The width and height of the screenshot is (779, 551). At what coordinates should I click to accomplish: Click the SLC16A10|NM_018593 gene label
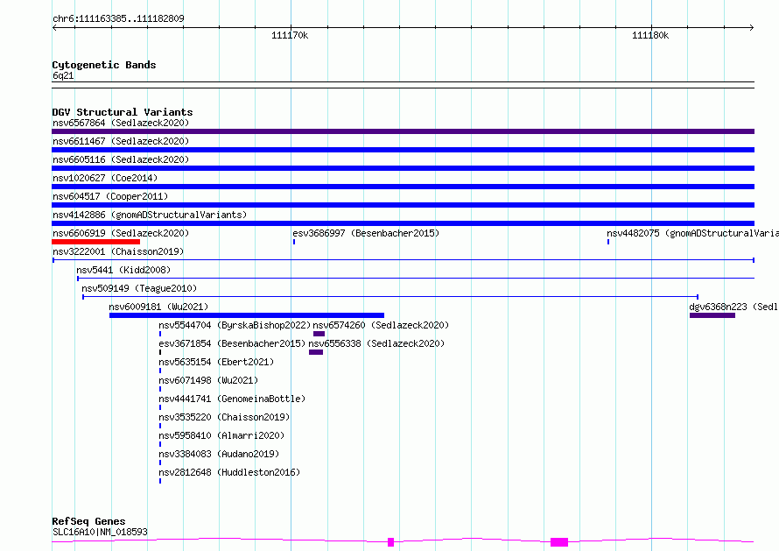coord(100,532)
